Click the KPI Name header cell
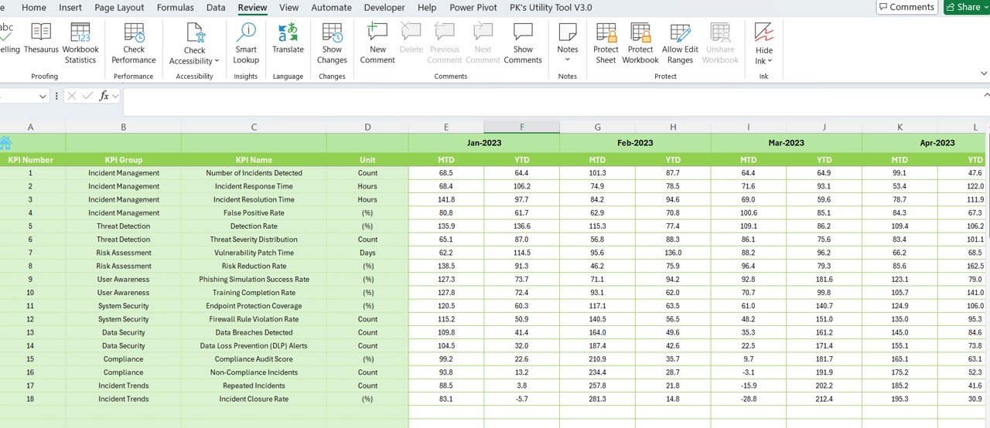 click(254, 160)
